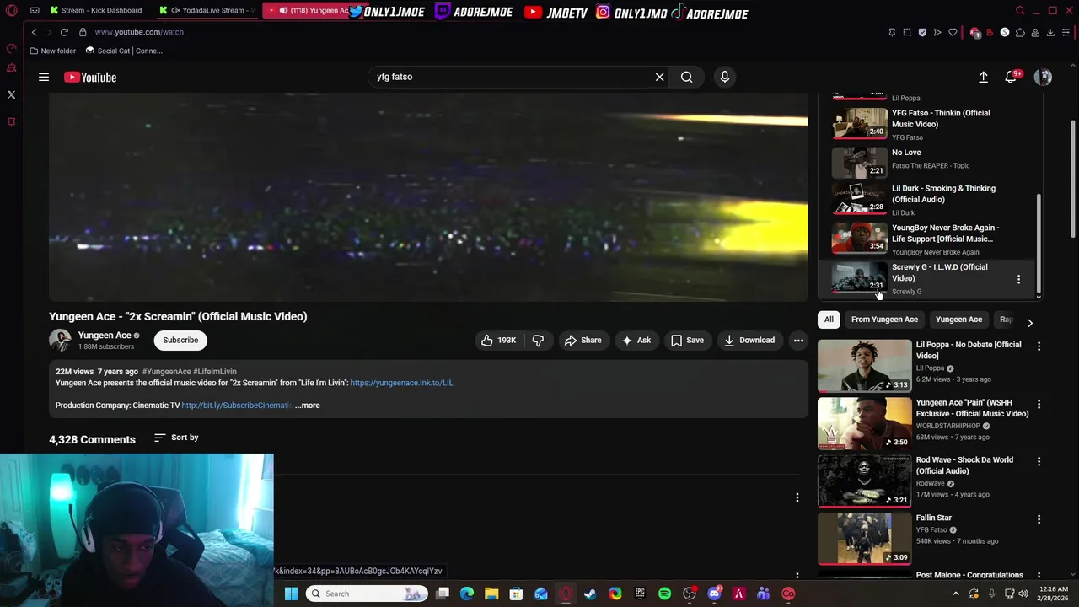Screen dimensions: 1079x607
Task: Click the YouTube logo
Action: pyautogui.click(x=89, y=77)
